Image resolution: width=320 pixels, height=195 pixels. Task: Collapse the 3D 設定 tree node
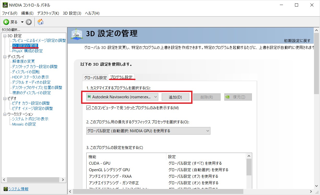point(5,36)
